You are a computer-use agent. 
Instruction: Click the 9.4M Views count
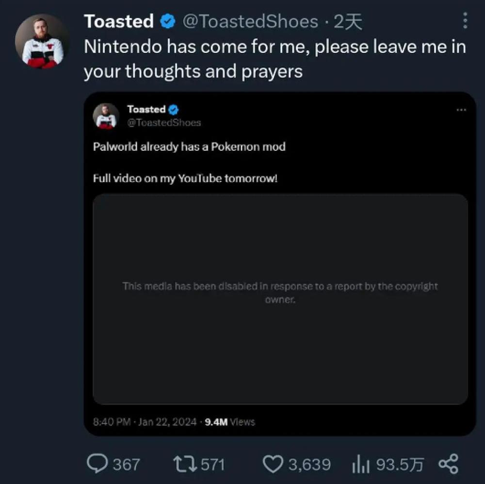tap(229, 422)
